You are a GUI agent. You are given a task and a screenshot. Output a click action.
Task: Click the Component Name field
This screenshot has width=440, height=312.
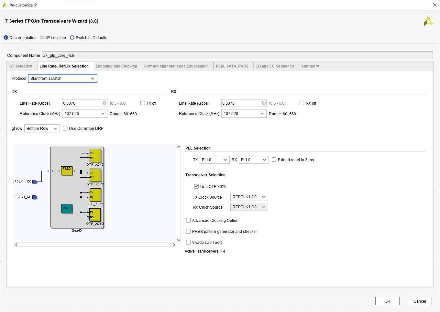tap(237, 56)
